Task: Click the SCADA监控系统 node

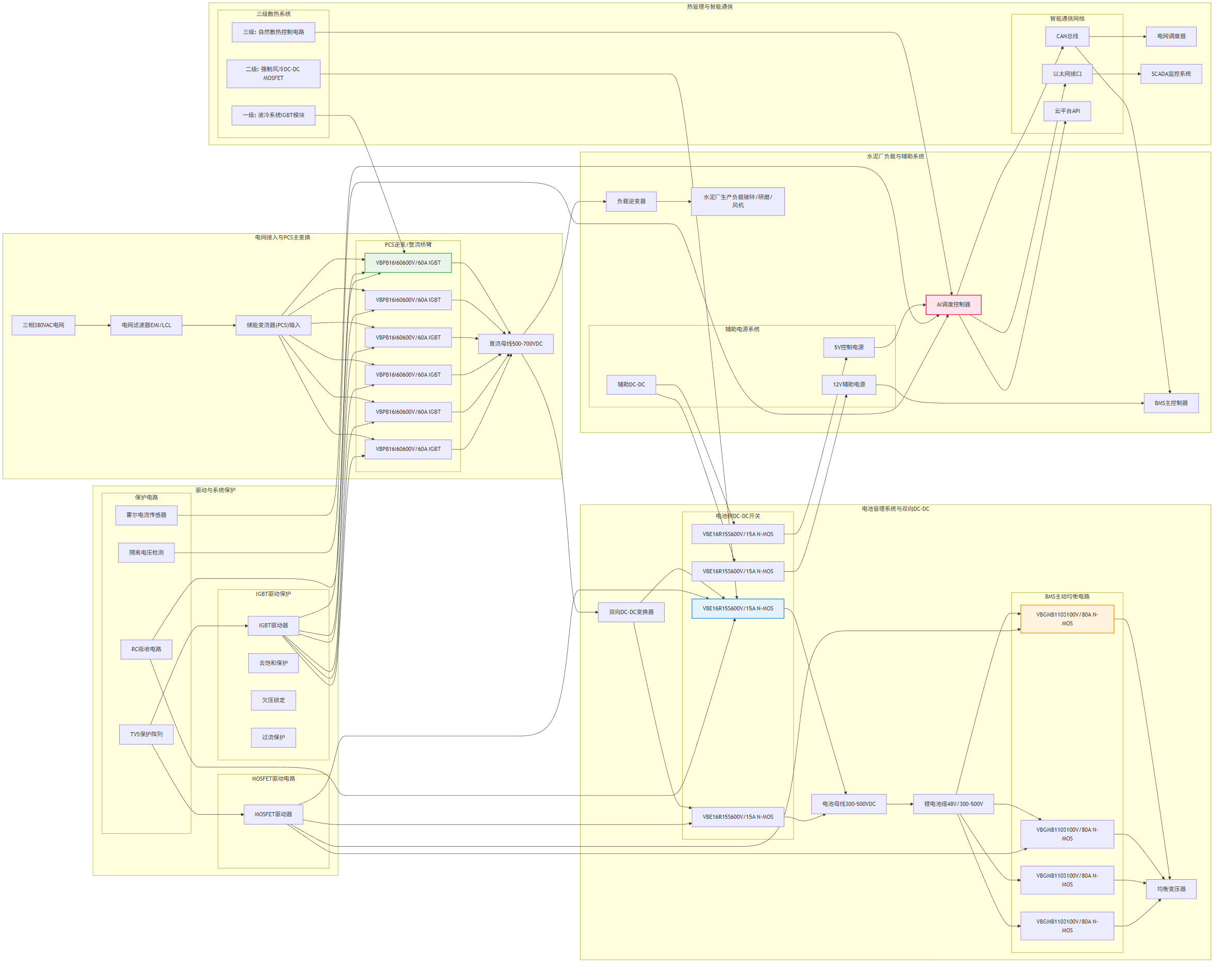Action: pos(1170,74)
